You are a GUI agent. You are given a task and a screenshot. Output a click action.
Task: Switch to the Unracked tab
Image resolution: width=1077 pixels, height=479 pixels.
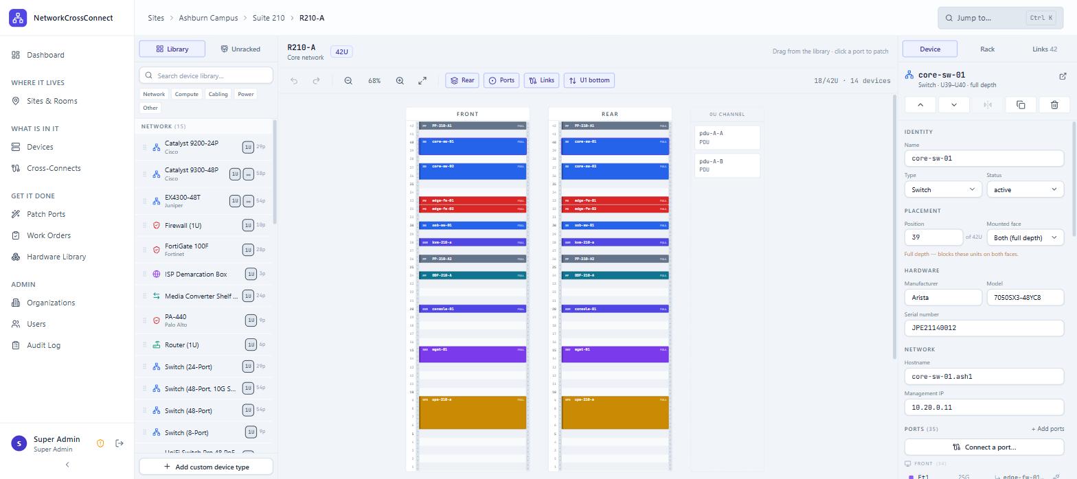(240, 49)
